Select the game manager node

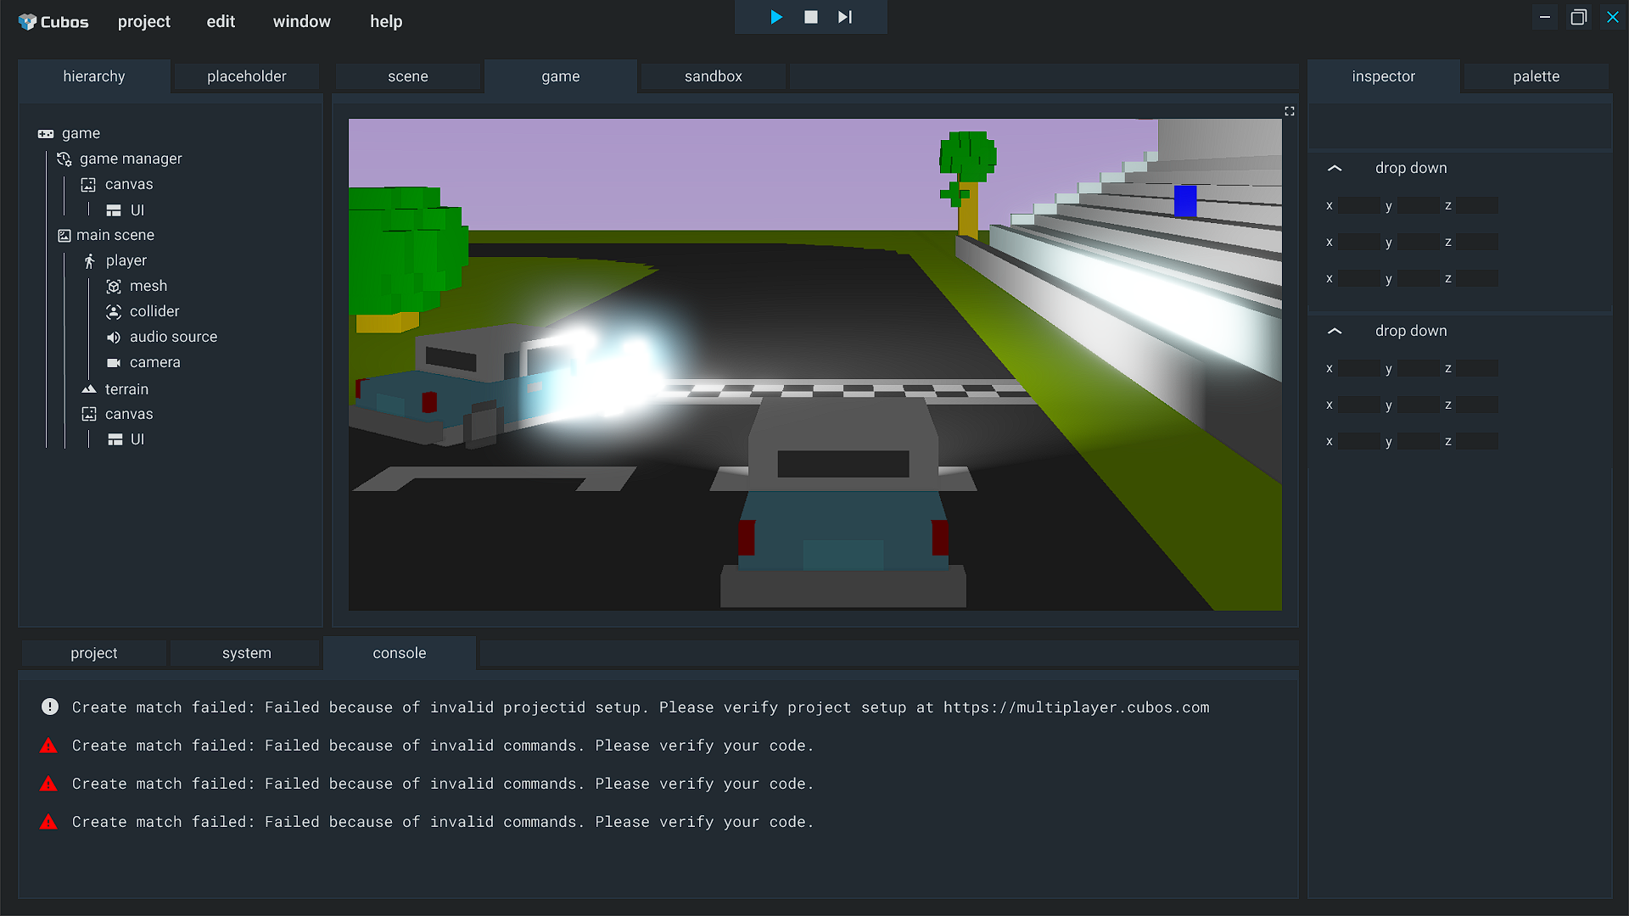[131, 159]
